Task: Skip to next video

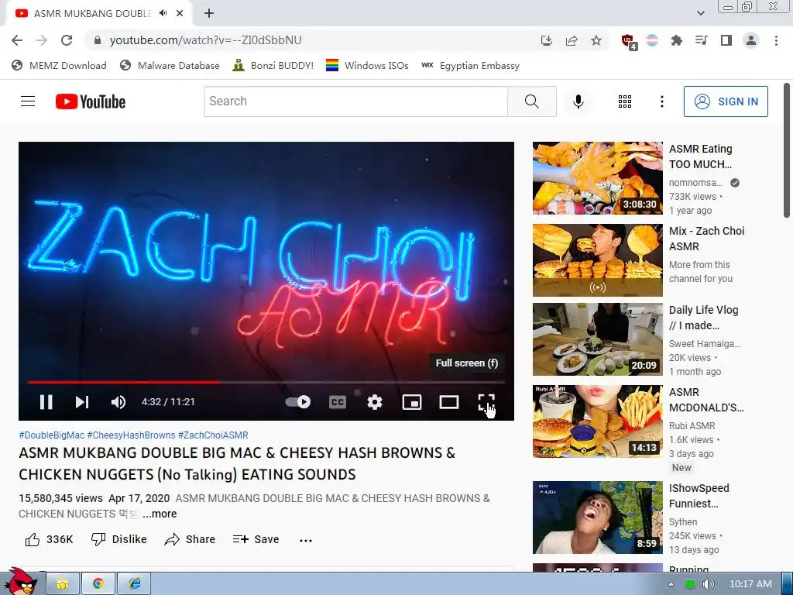Action: tap(82, 402)
